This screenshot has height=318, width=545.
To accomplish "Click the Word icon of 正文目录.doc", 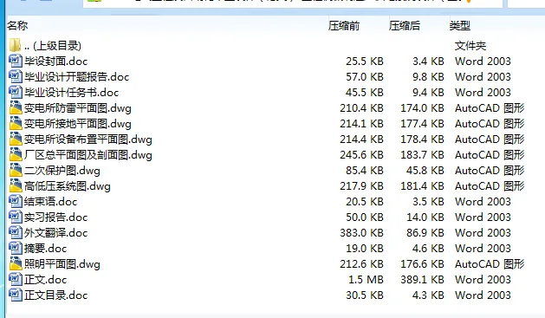I will click(15, 295).
